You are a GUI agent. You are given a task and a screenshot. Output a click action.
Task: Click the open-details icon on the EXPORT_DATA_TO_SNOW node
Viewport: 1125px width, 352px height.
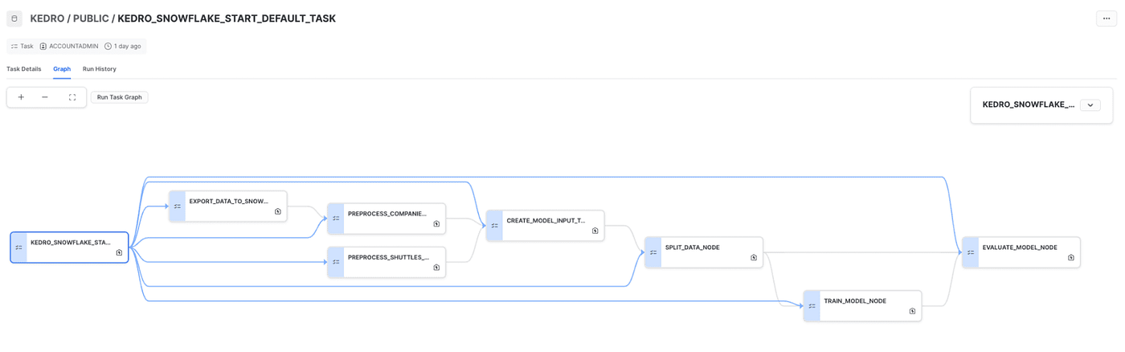tap(278, 211)
